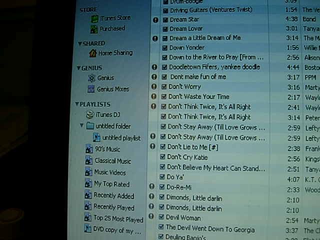Screen dimensions: 320x240
Task: Open the Genius Mixes grid icon
Action: click(x=91, y=89)
